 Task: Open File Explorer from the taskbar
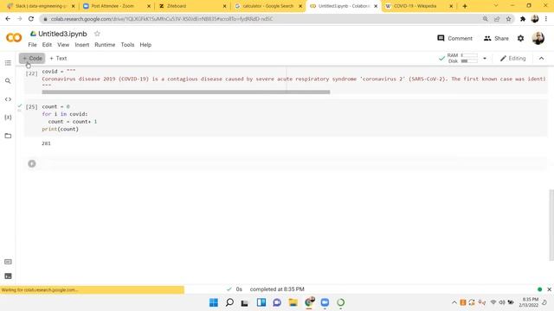(293, 302)
